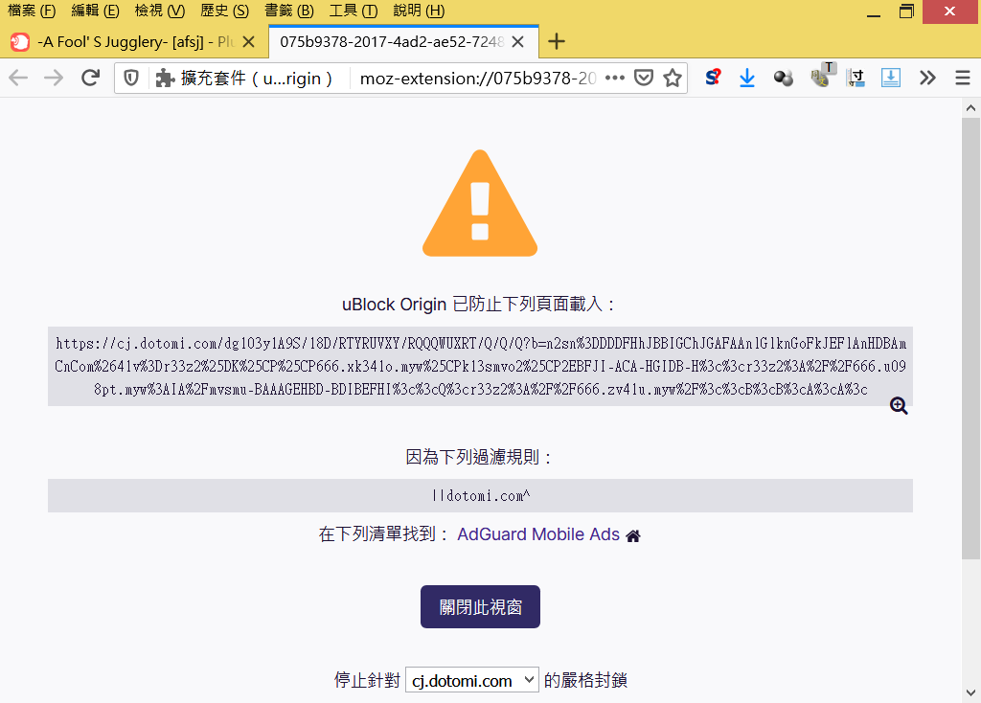
Task: Go forward with the forward arrow button
Action: tap(54, 79)
